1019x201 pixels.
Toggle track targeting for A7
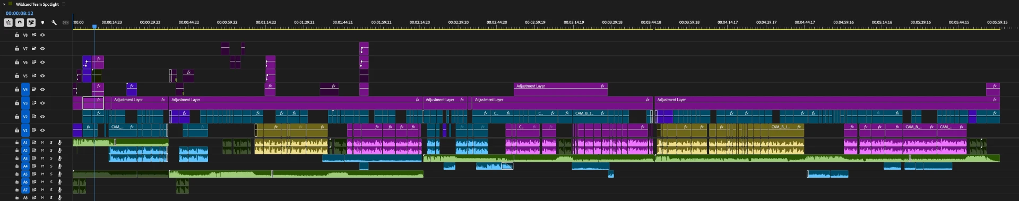click(x=25, y=189)
